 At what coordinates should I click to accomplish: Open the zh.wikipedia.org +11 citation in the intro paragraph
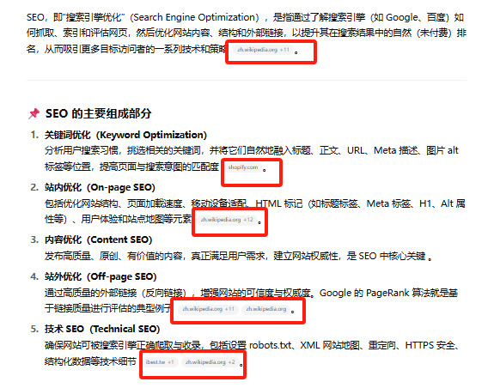263,50
